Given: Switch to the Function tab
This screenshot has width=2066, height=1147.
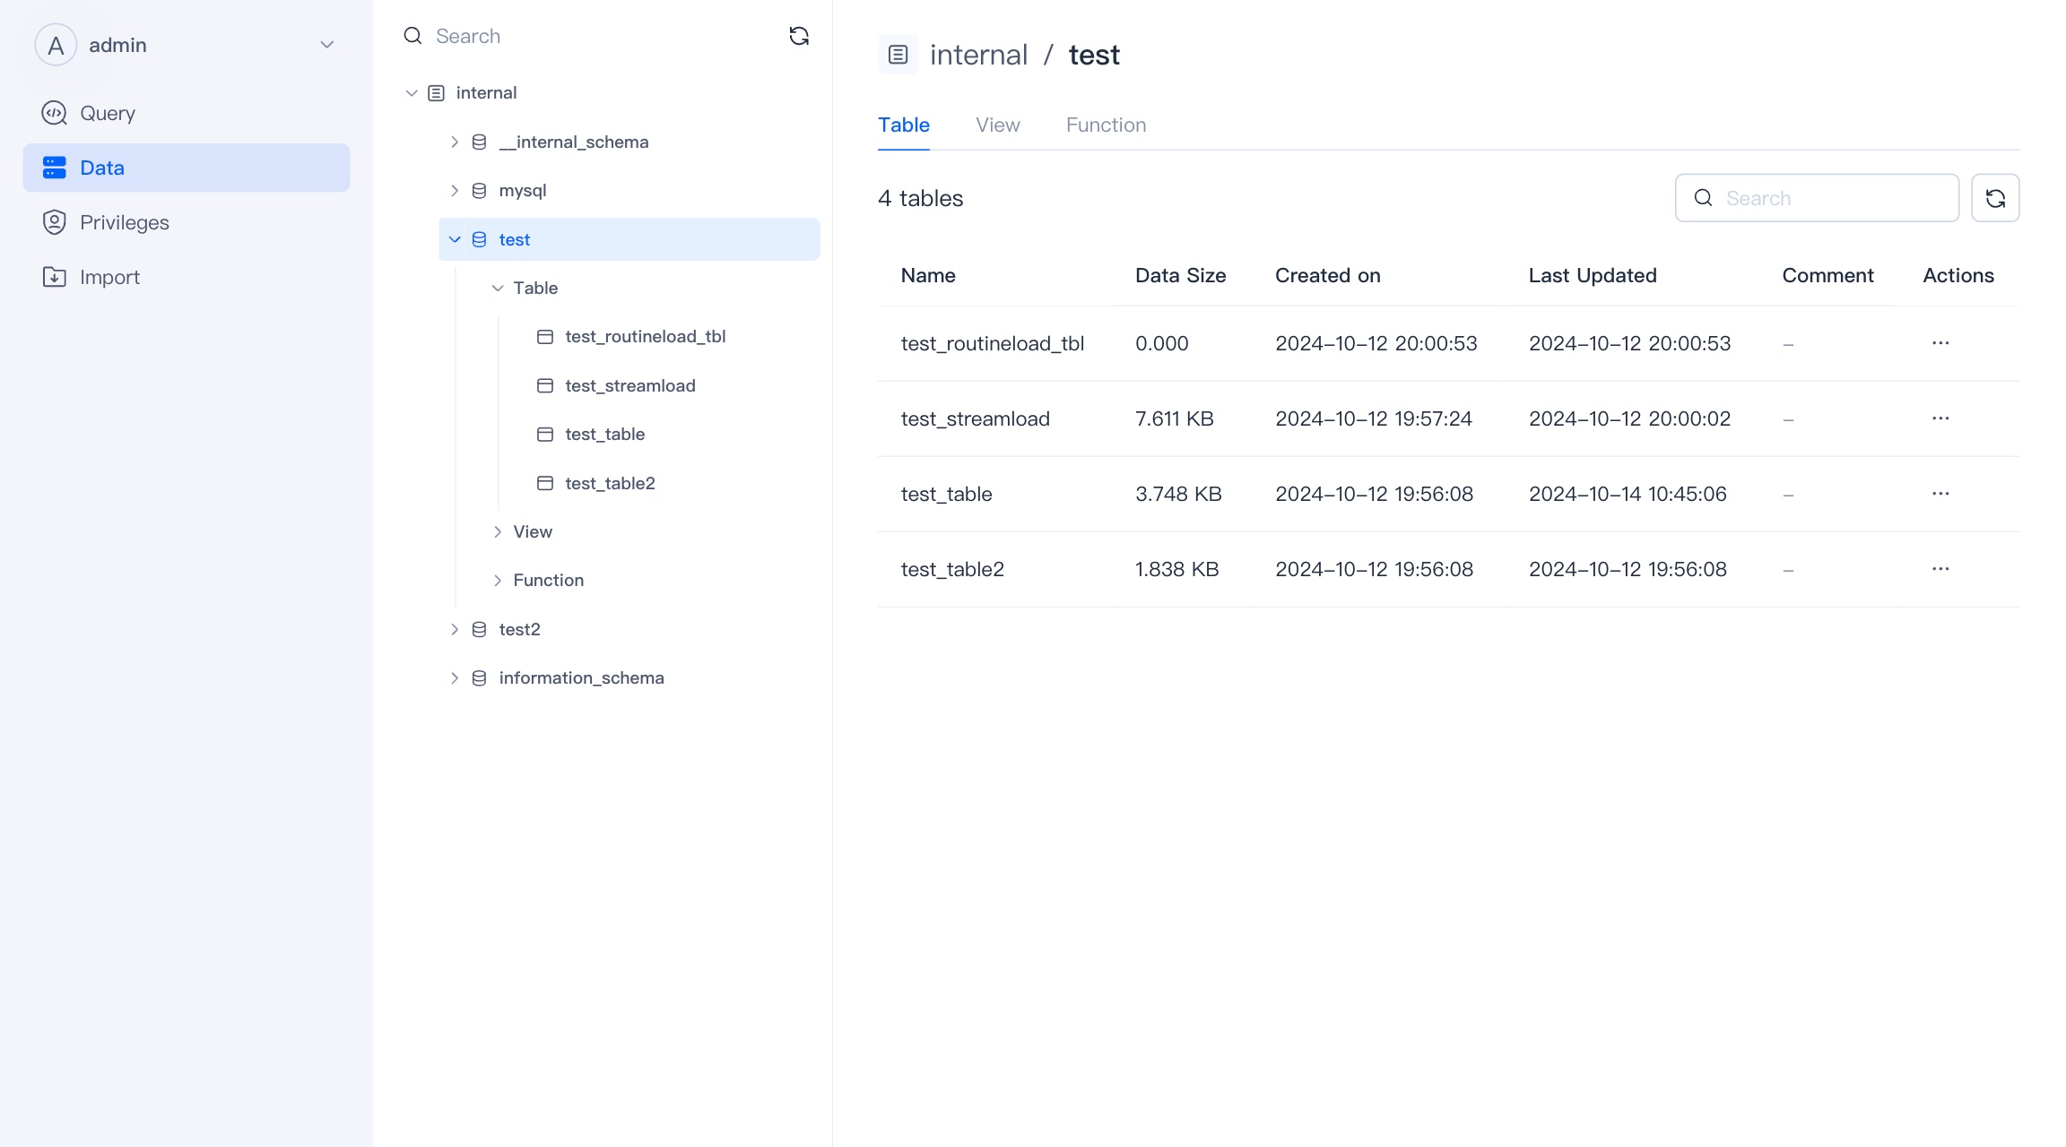Looking at the screenshot, I should point(1106,125).
